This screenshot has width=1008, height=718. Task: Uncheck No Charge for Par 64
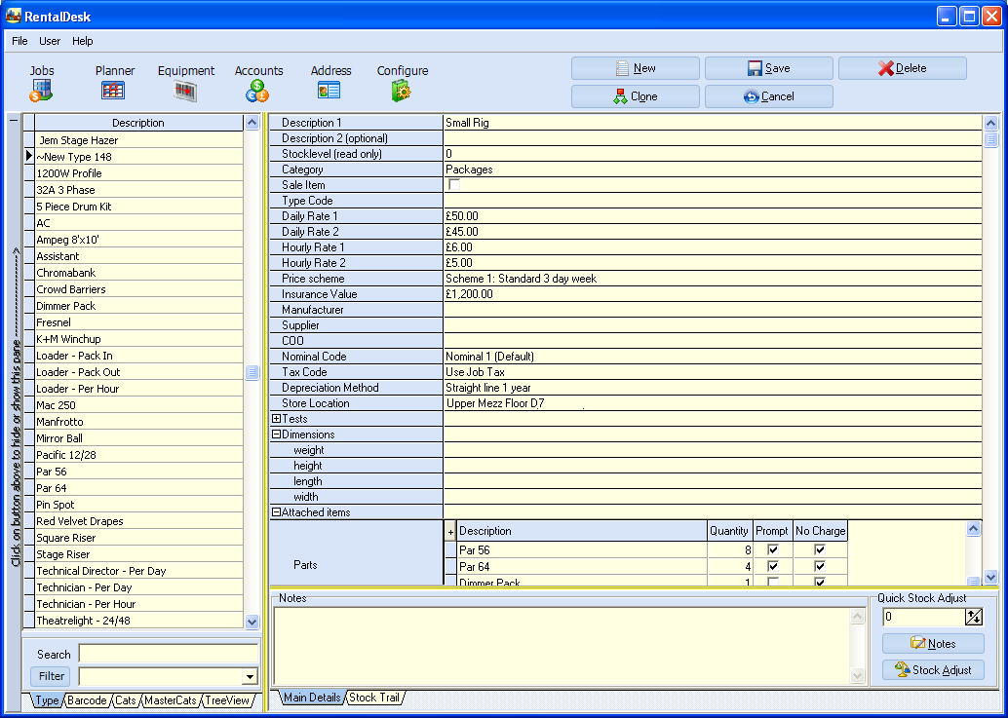[820, 566]
